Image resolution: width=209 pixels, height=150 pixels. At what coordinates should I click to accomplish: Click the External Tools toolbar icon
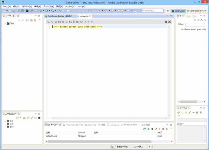[x=53, y=11]
